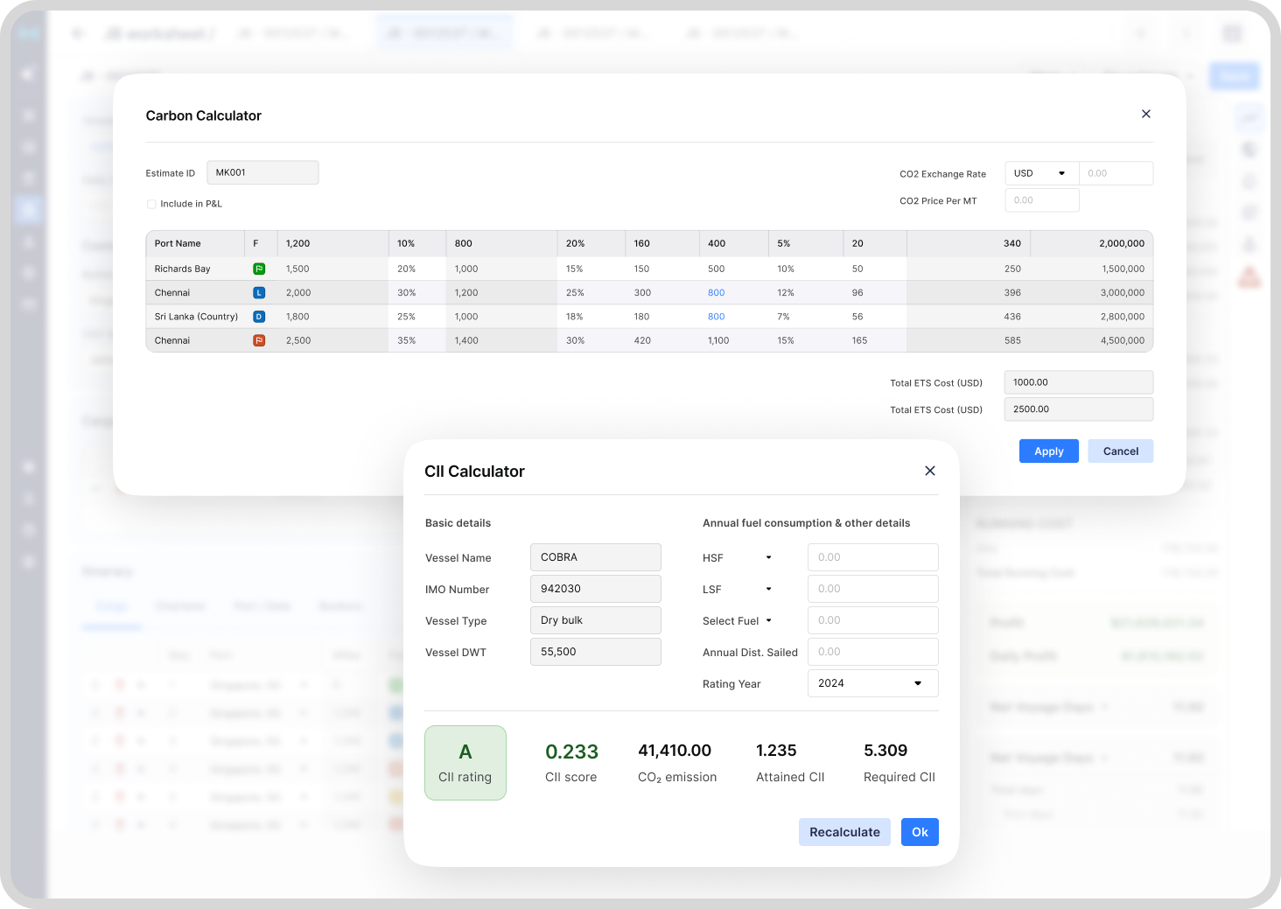Screen dimensions: 1281x909
Task: Click Ok to confirm the CII results
Action: coord(920,832)
